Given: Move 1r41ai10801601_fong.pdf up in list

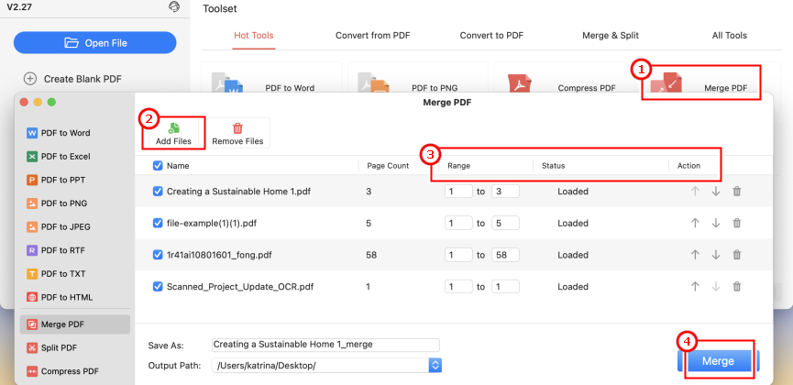Looking at the screenshot, I should [x=695, y=255].
